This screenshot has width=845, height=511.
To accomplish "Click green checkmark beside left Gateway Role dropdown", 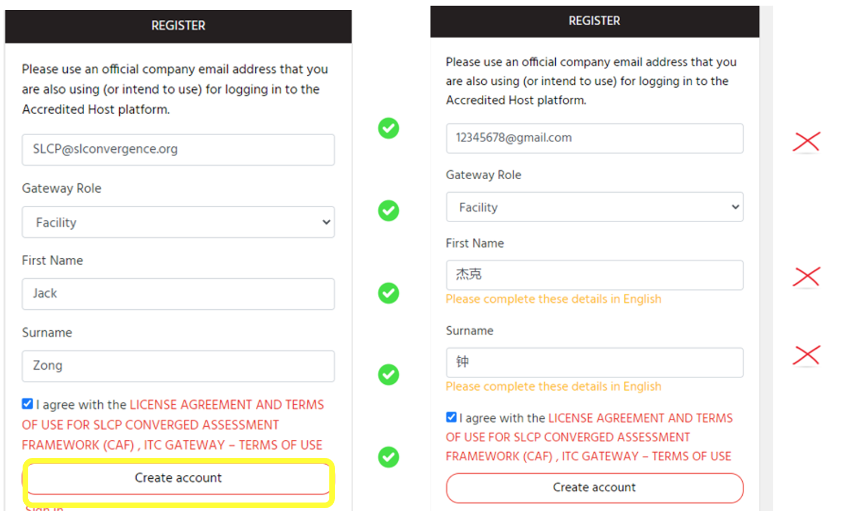I will [x=389, y=211].
